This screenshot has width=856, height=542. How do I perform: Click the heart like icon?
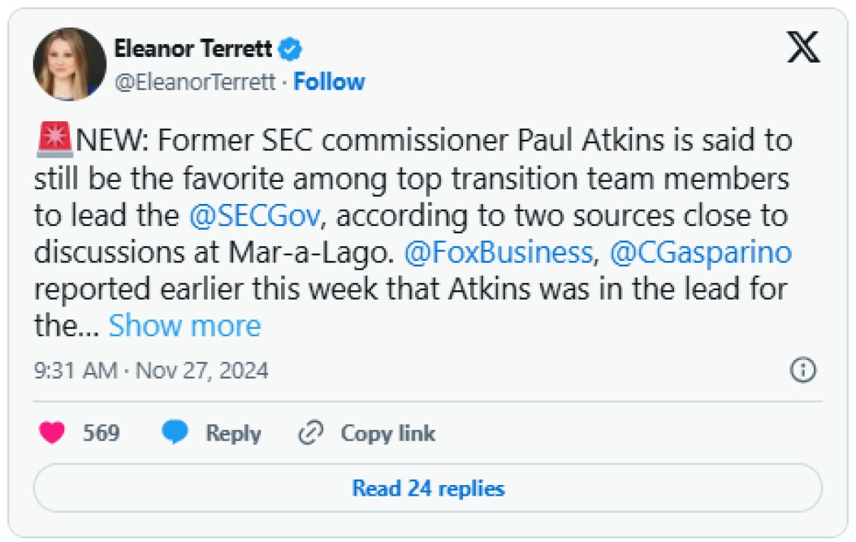coord(52,433)
